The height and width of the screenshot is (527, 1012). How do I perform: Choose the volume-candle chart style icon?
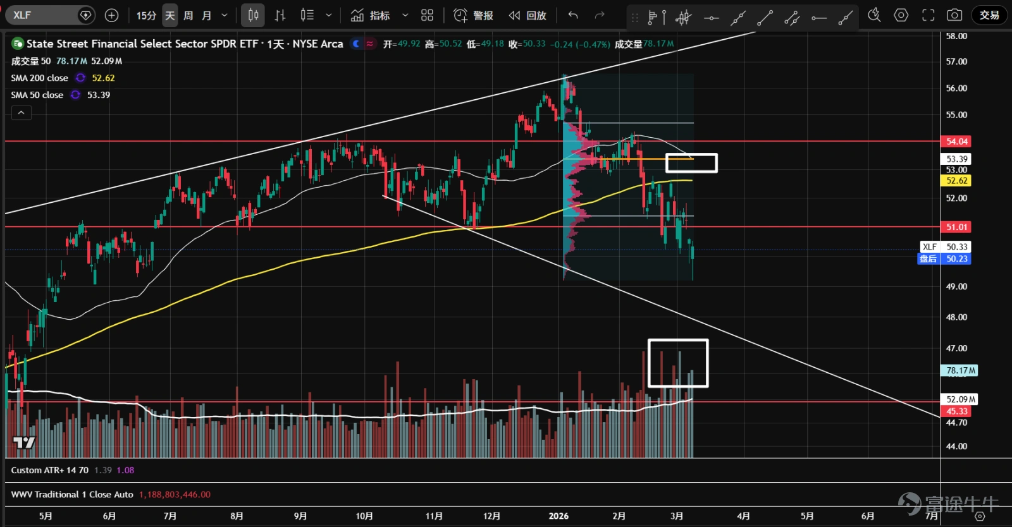pyautogui.click(x=307, y=15)
